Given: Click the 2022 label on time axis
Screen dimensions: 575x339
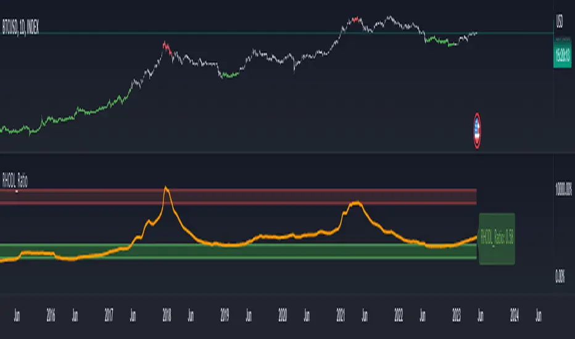Looking at the screenshot, I should (399, 315).
